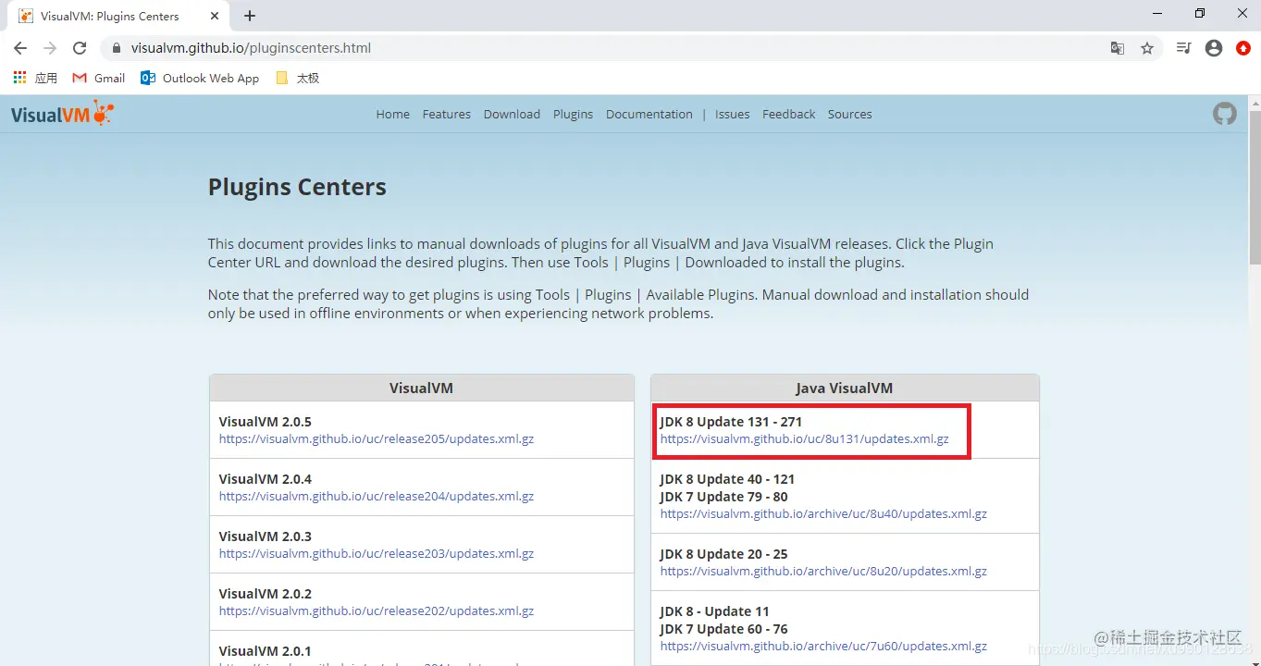This screenshot has width=1261, height=666.
Task: Click the 'VisualVM' table column header
Action: click(421, 388)
